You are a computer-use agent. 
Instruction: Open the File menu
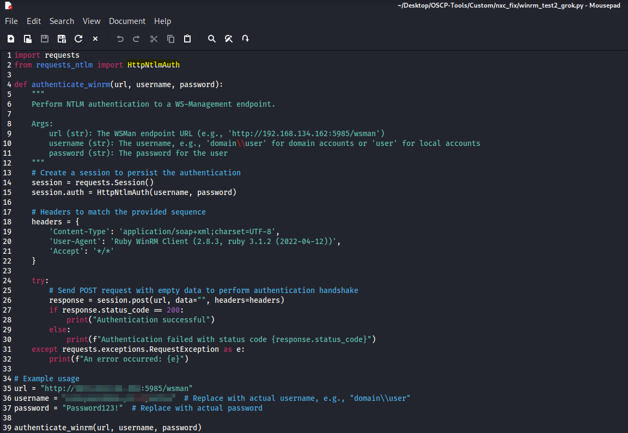11,21
